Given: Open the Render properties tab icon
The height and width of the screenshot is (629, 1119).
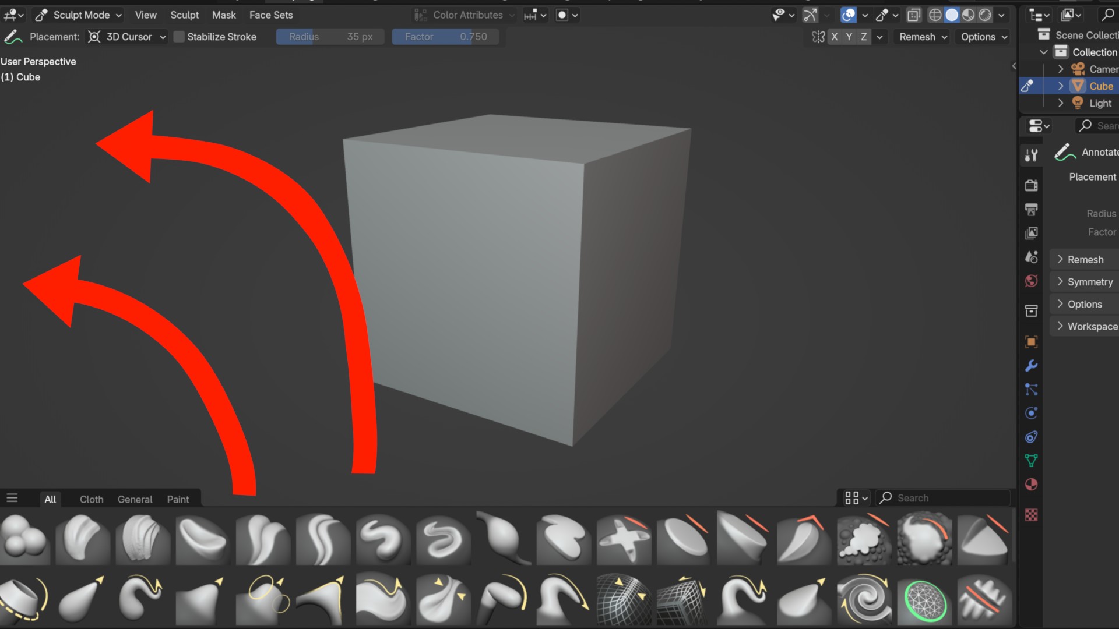Looking at the screenshot, I should 1031,185.
